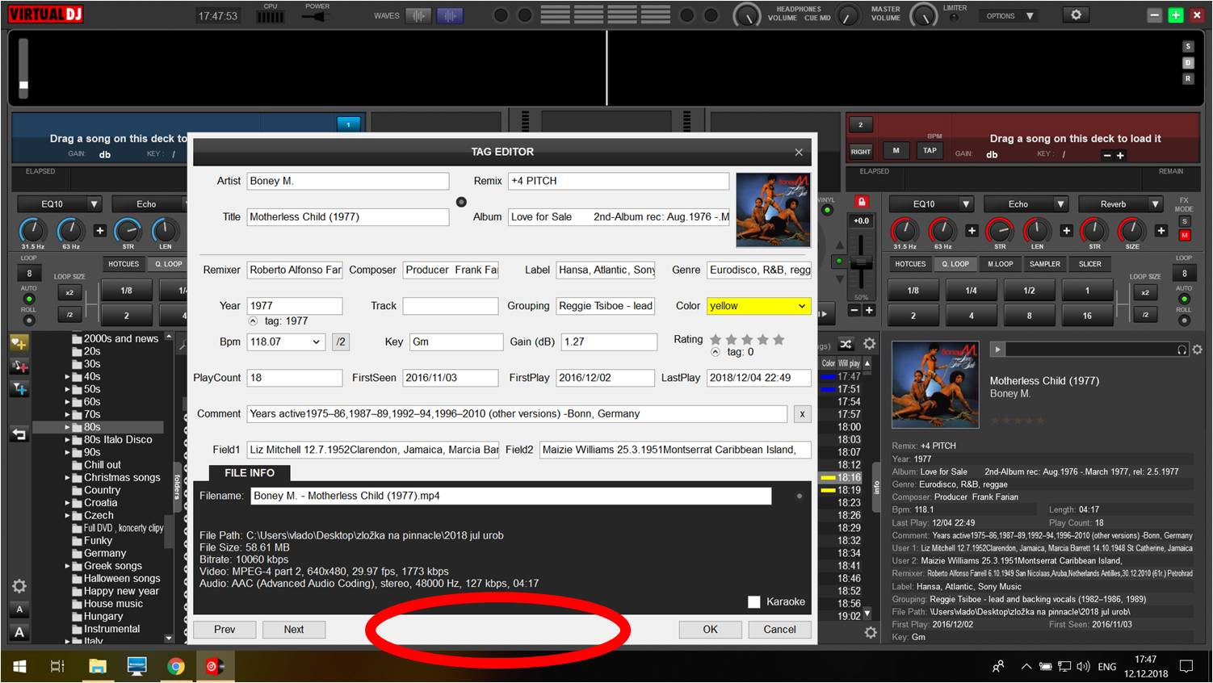
Task: Select the blue WAVES display mode icon
Action: 450,15
